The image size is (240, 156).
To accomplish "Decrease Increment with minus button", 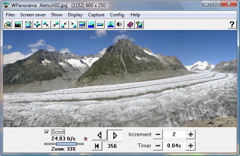I will point(158,135).
